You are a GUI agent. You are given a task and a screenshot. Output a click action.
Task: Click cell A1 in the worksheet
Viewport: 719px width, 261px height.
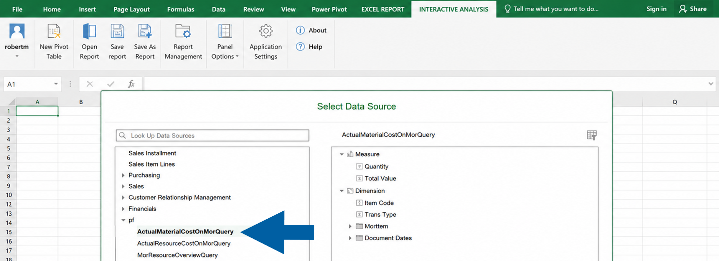(x=37, y=111)
